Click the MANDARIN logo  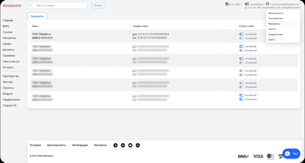12,6
